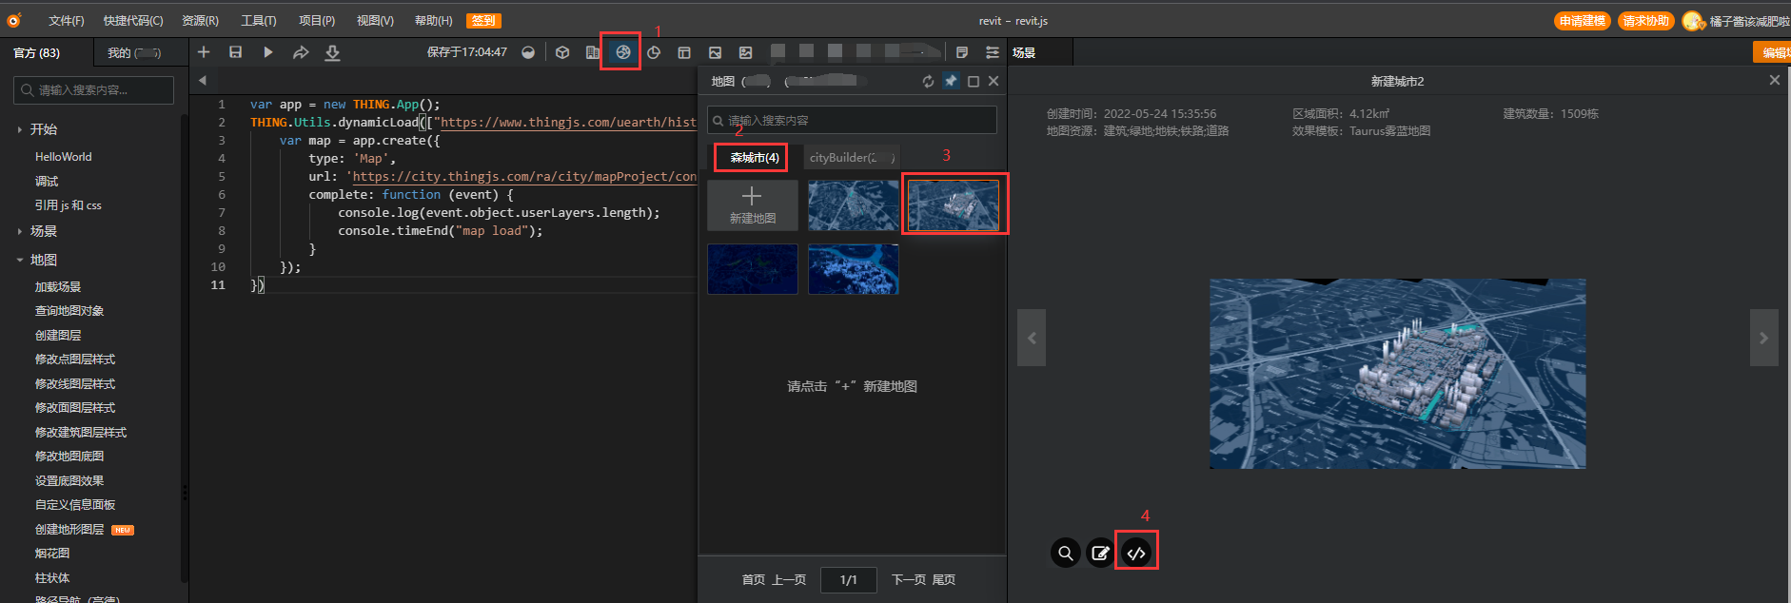
Task: Click the examples search field
Action: point(93,90)
